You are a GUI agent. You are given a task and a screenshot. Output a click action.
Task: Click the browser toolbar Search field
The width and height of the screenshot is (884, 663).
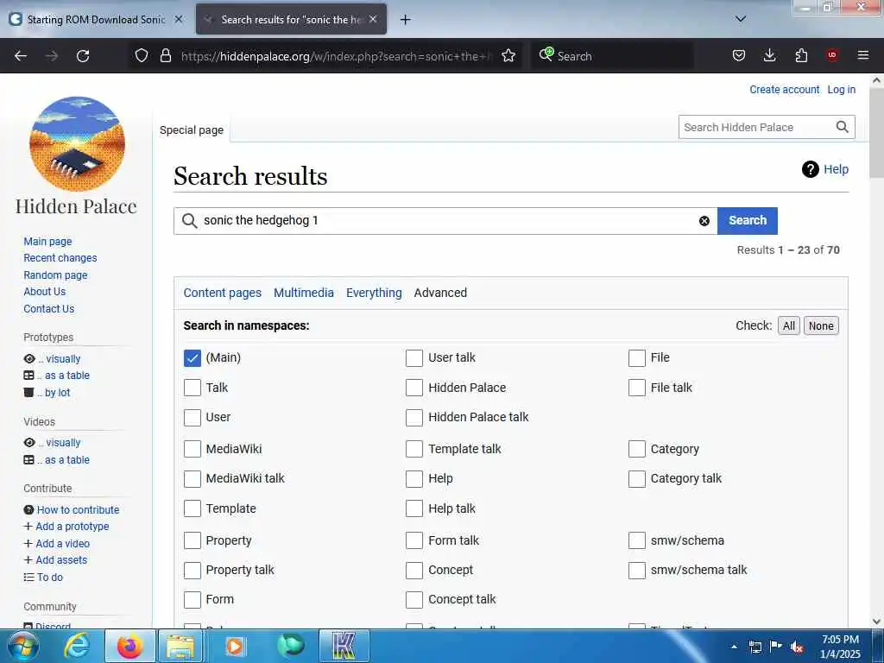click(x=612, y=56)
